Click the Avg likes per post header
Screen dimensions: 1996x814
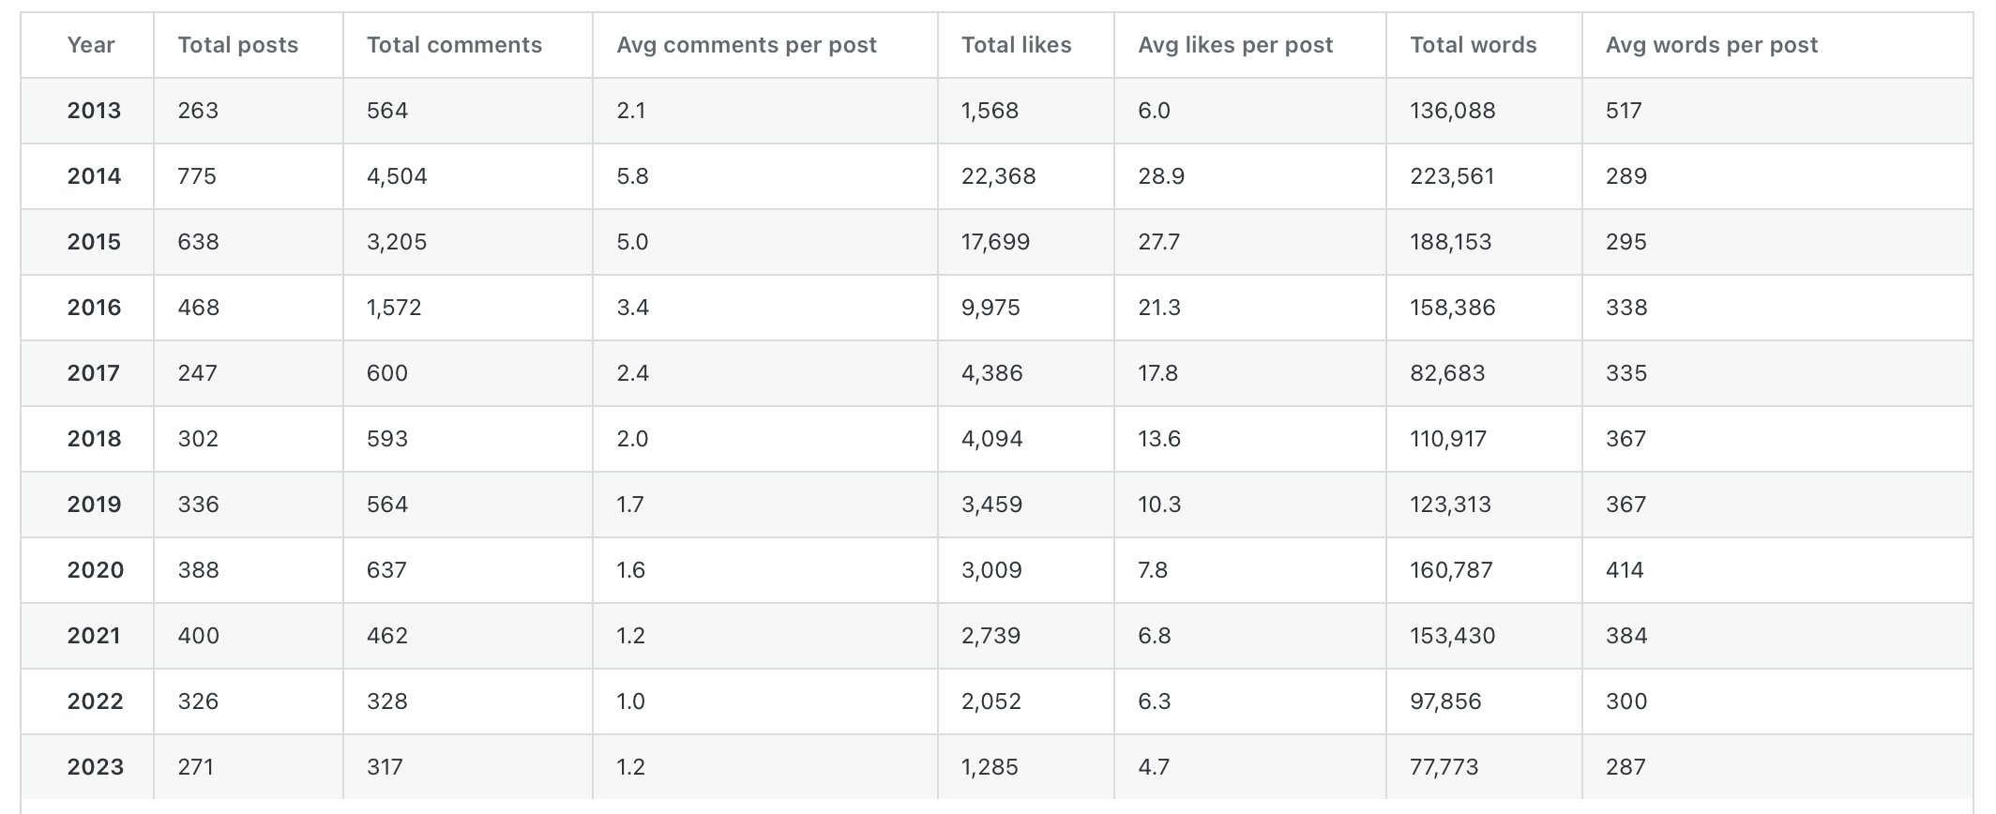click(x=1235, y=45)
